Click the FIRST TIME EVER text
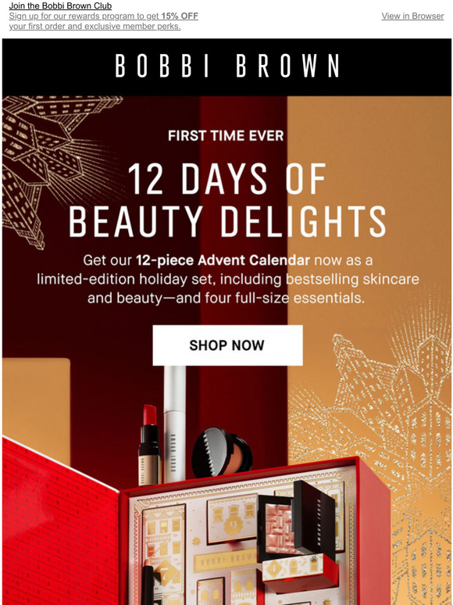 coord(226,136)
